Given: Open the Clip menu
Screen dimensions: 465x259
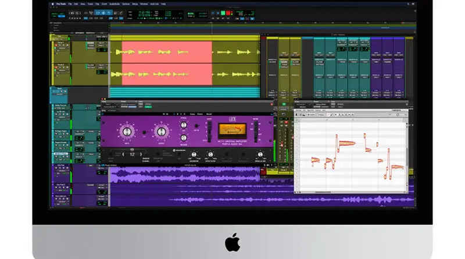Looking at the screenshot, I should pyautogui.click(x=97, y=4).
